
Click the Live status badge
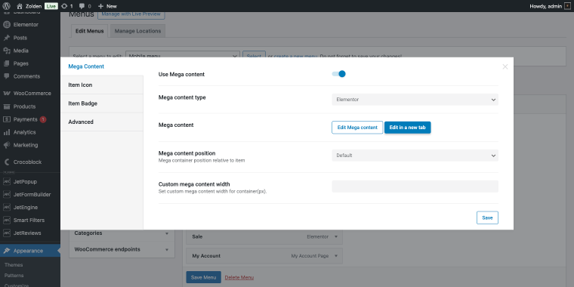coord(51,6)
